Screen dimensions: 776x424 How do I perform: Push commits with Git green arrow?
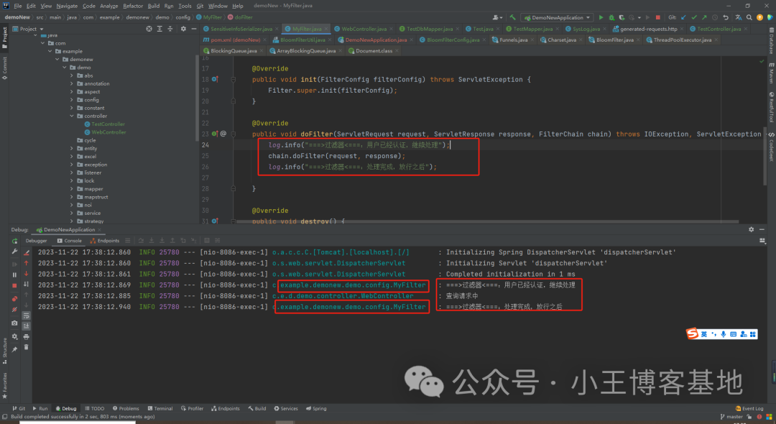[x=704, y=17]
